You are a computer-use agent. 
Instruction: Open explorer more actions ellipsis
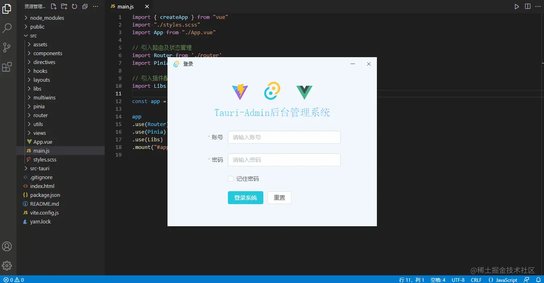tap(95, 6)
